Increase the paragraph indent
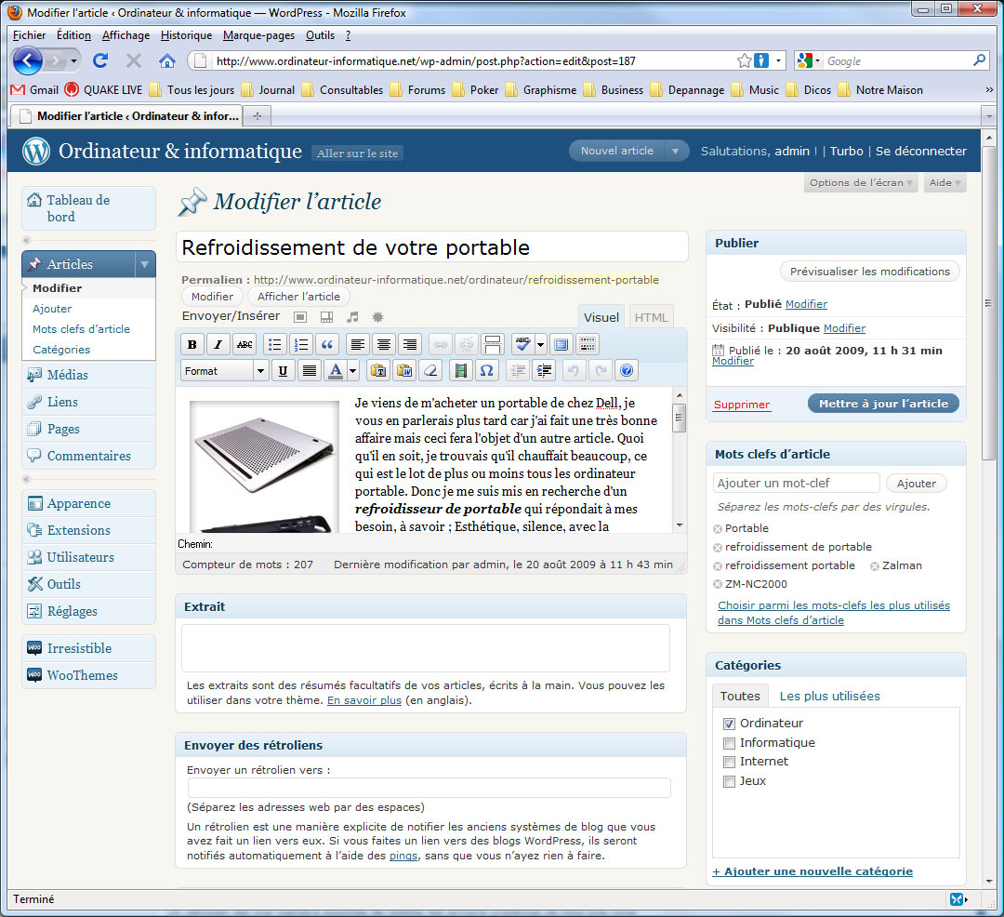1004x917 pixels. (544, 370)
